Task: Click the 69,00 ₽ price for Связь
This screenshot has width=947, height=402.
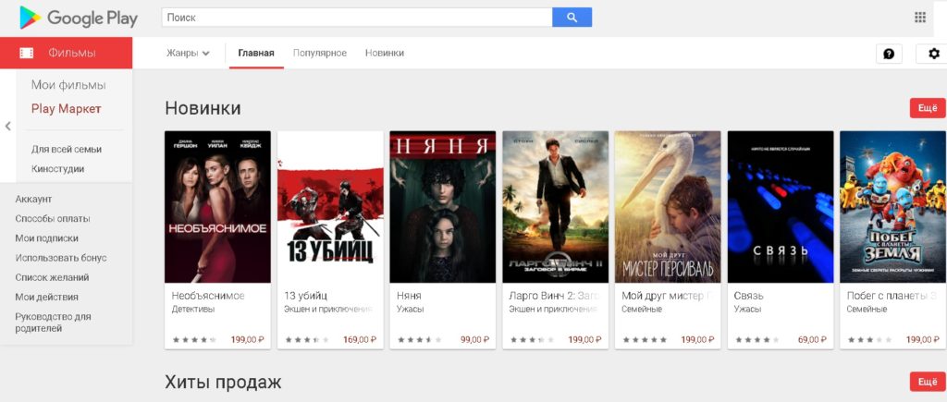Action: (811, 340)
